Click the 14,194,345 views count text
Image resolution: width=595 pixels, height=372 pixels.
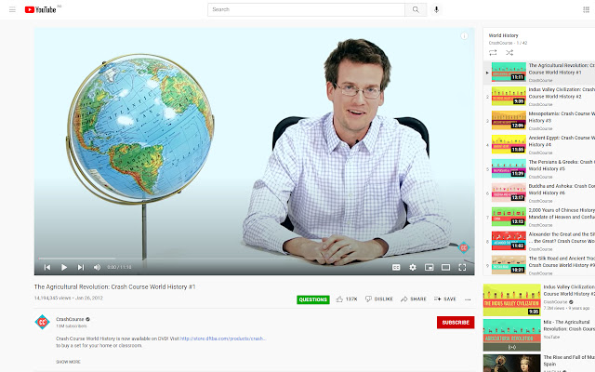point(52,298)
